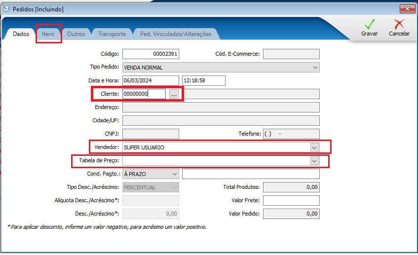Image resolution: width=418 pixels, height=255 pixels.
Task: Switch to the Itens tab
Action: [48, 34]
